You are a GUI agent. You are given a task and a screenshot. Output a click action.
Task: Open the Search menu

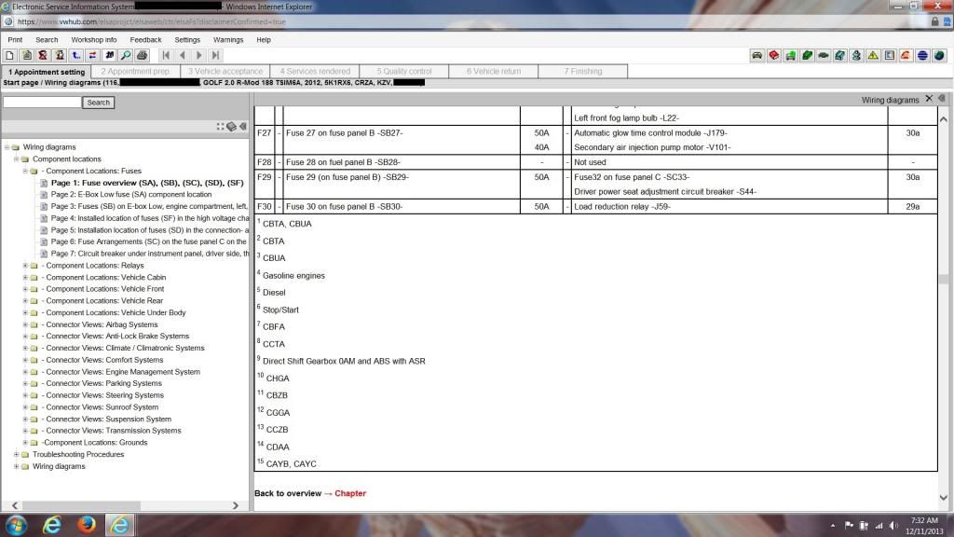click(x=47, y=39)
